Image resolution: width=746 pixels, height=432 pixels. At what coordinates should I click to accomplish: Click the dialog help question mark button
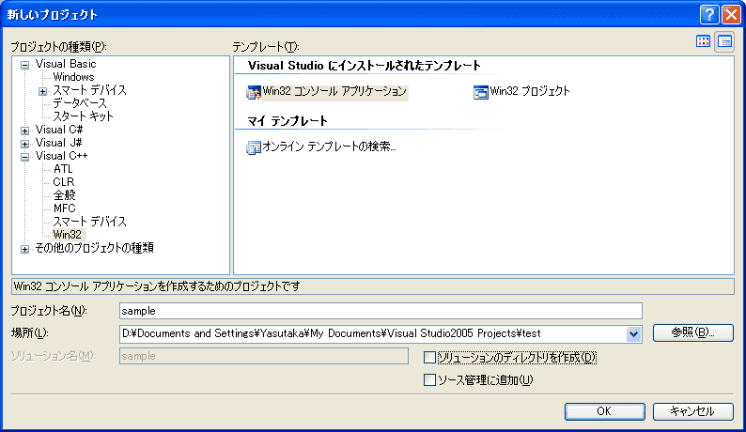709,15
